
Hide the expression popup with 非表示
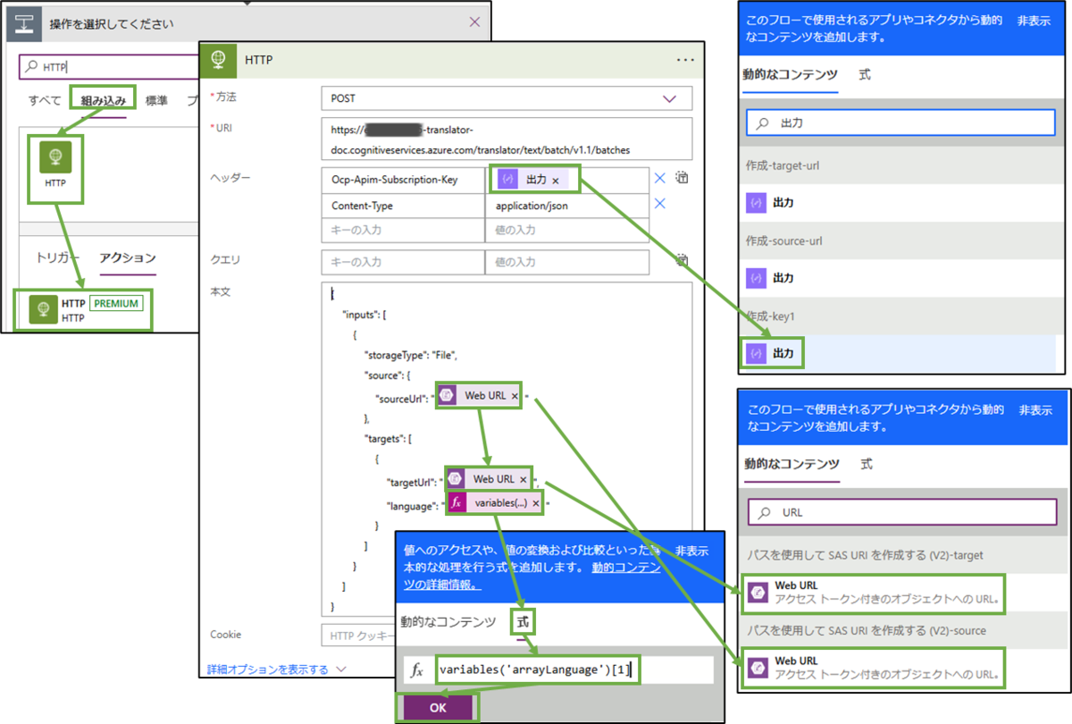[691, 551]
